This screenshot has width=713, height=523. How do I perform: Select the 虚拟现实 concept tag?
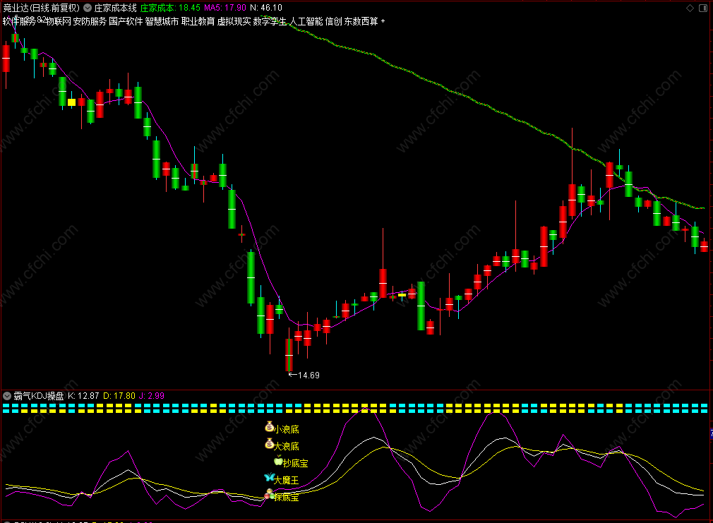(x=234, y=21)
